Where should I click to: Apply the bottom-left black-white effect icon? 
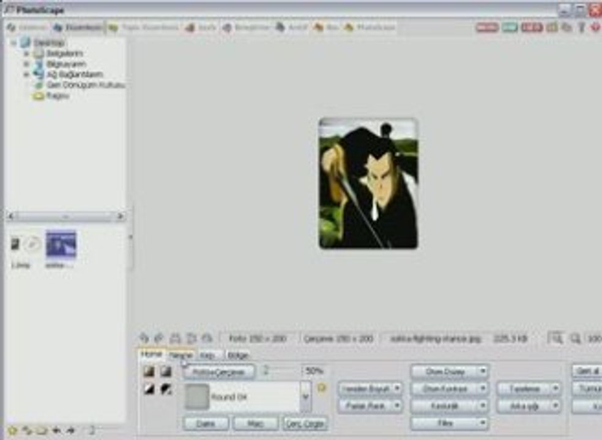[x=149, y=390]
